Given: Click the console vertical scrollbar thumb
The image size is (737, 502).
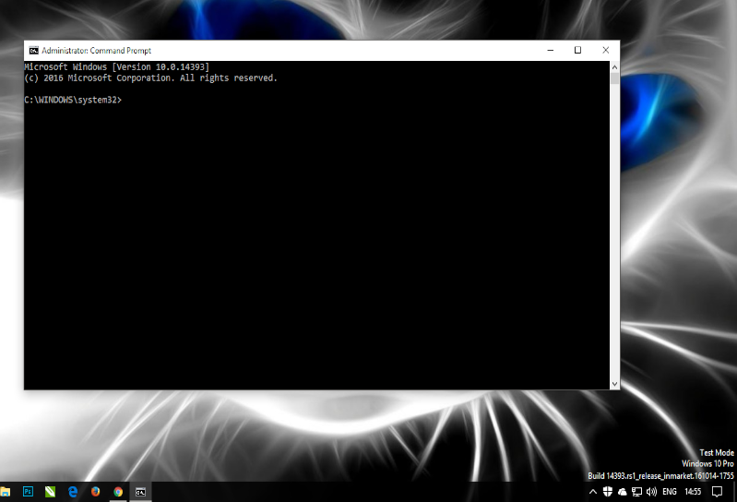Looking at the screenshot, I should click(x=614, y=78).
